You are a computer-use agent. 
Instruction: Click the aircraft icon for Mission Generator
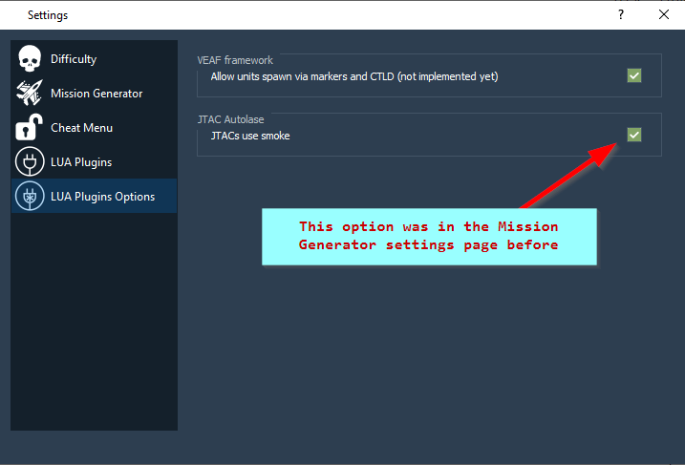tap(30, 94)
